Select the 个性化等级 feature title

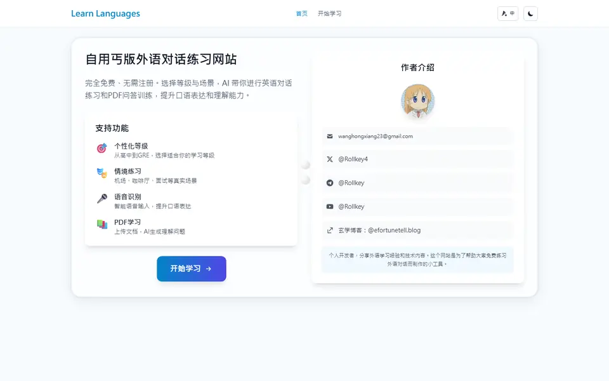[x=131, y=146]
